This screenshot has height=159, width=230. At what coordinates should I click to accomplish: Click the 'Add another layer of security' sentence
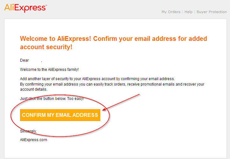coord(97,79)
